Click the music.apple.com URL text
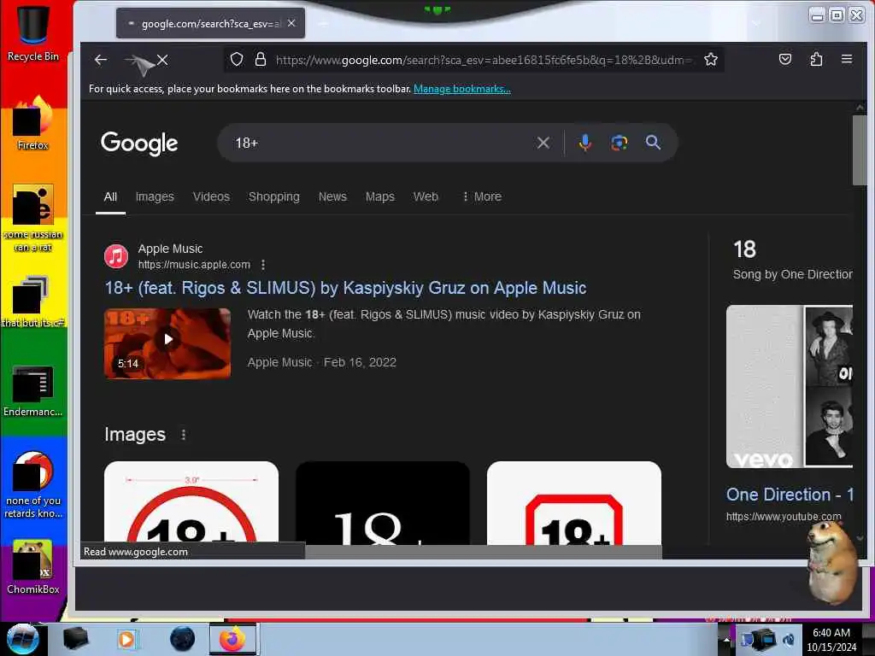 (194, 265)
